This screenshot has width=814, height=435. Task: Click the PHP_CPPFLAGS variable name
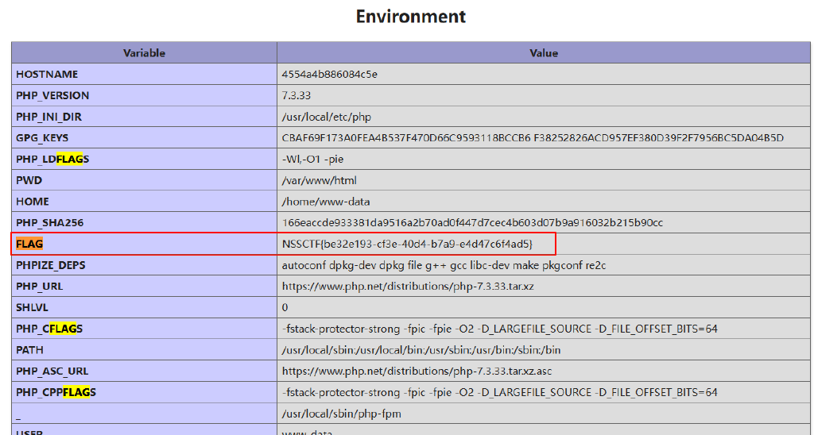[x=56, y=392]
